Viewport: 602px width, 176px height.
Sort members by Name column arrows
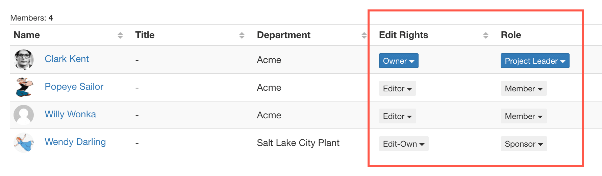point(120,35)
